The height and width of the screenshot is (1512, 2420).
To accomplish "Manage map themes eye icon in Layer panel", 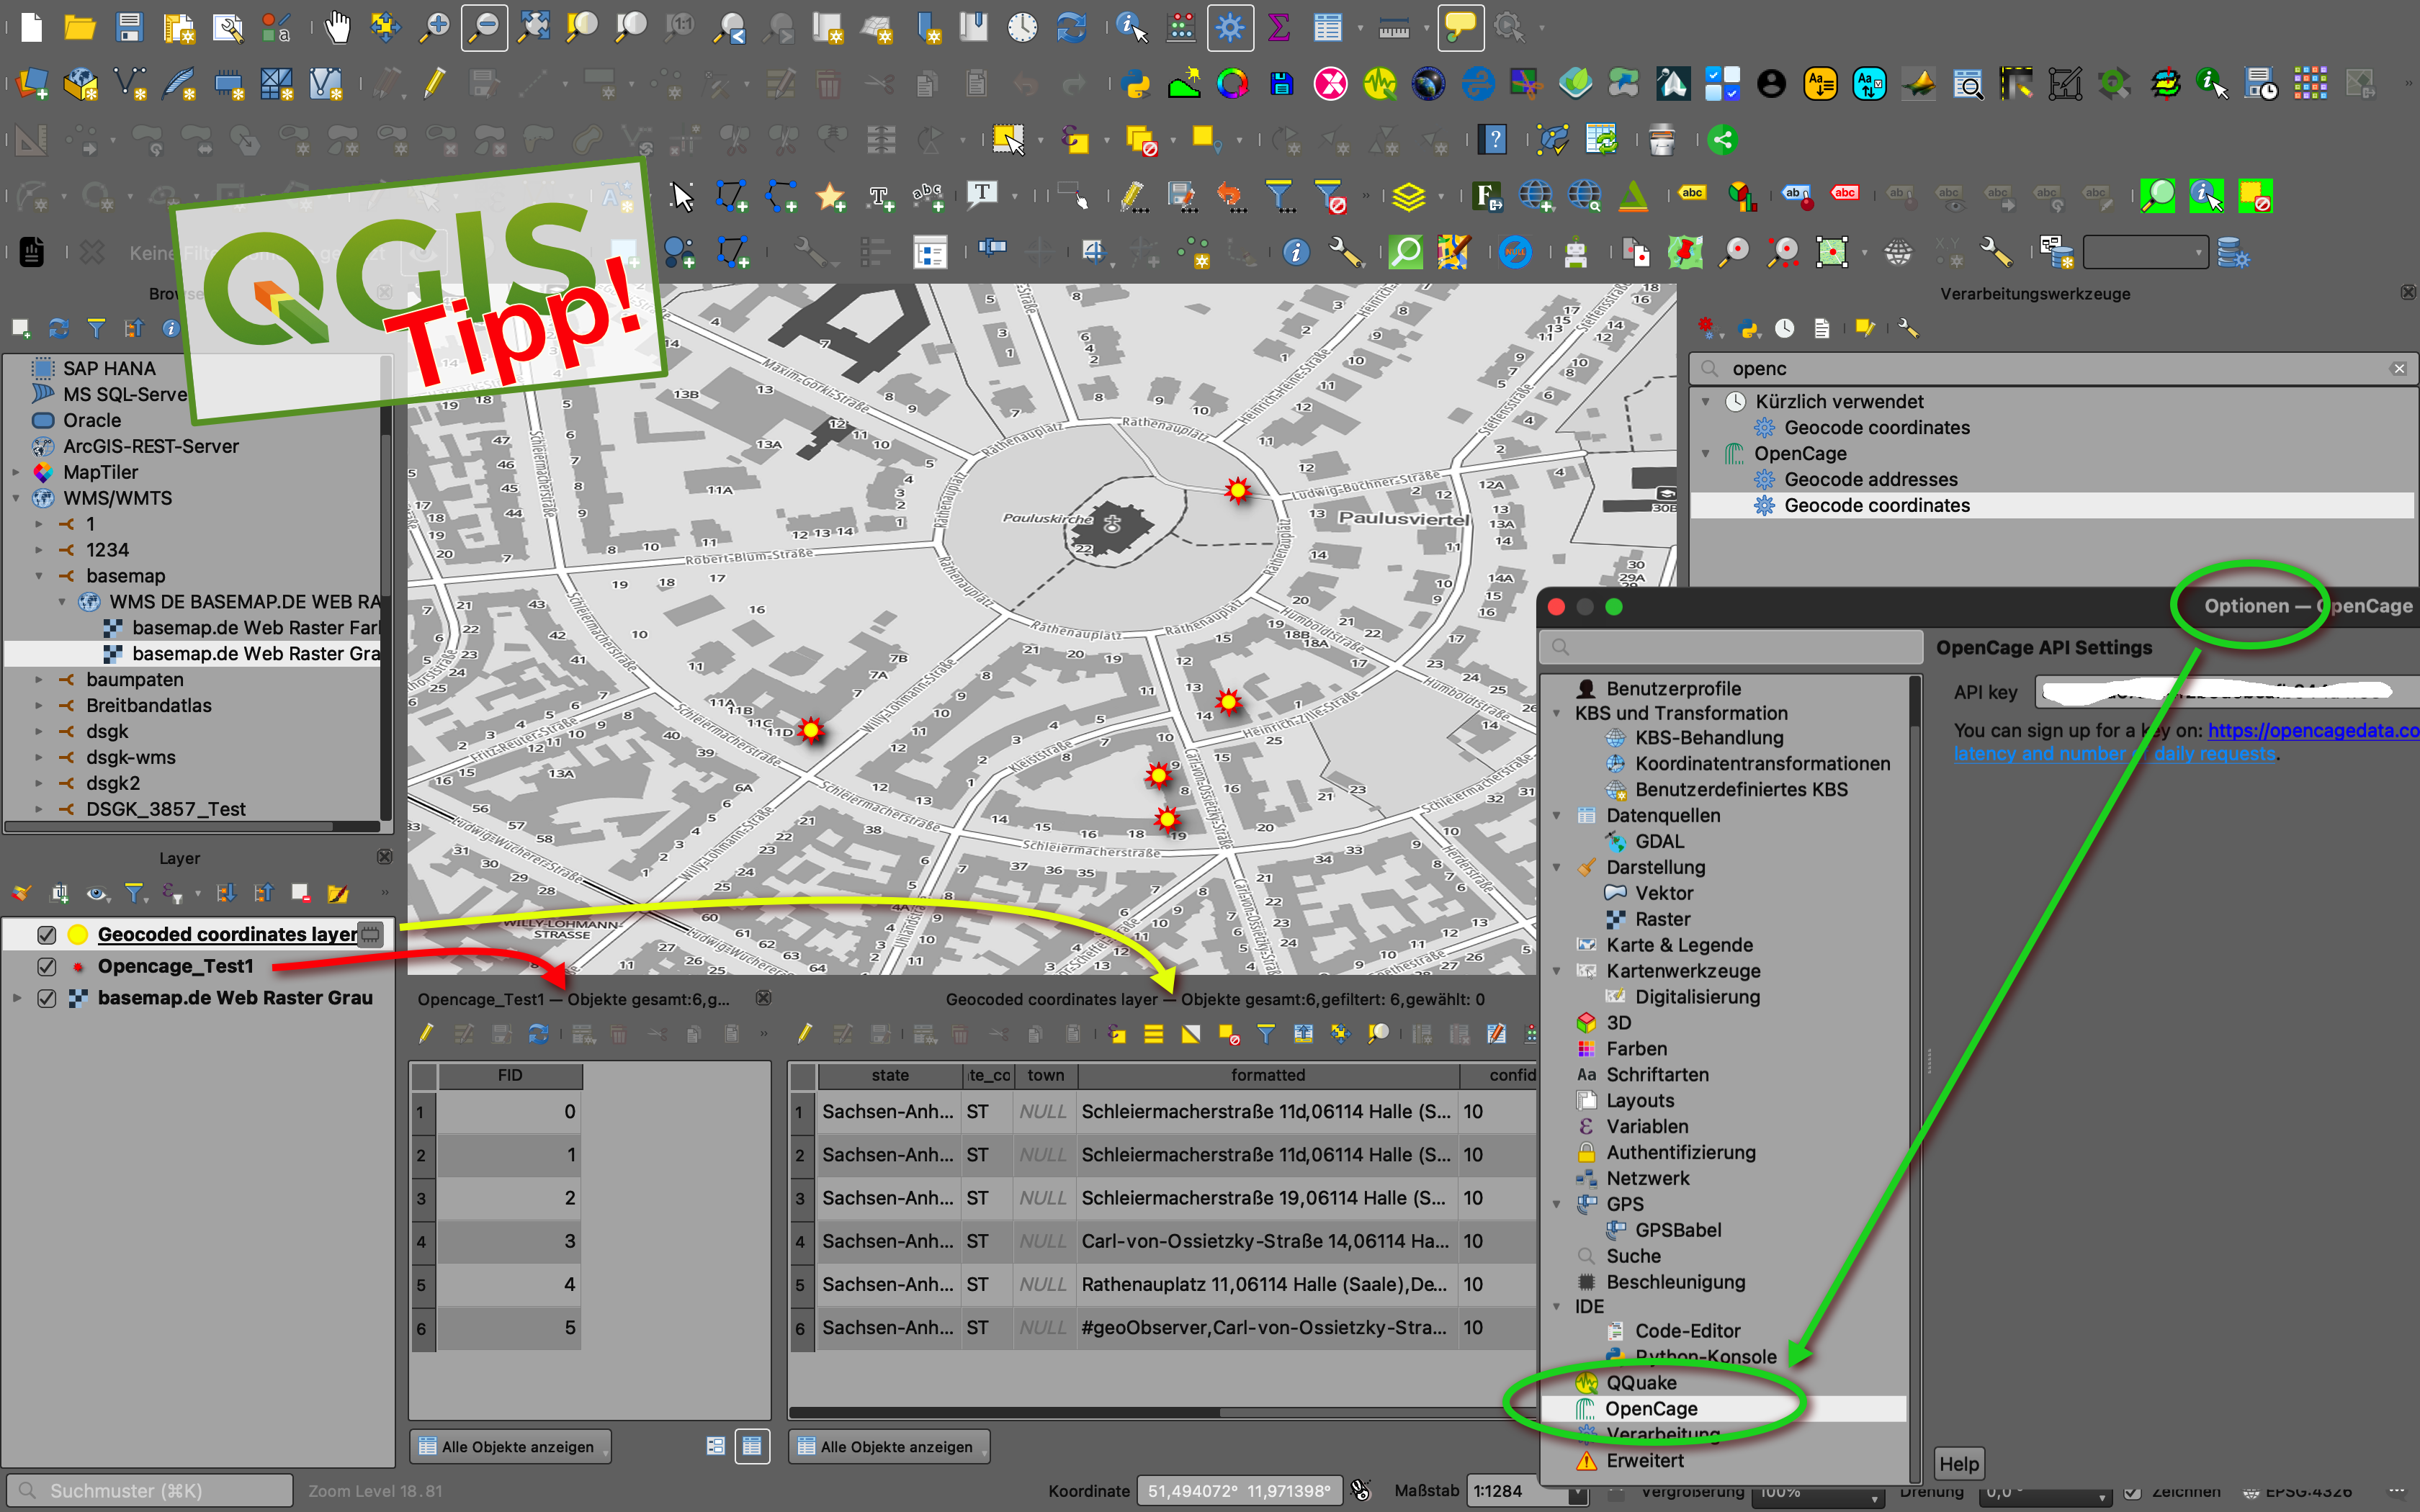I will (97, 892).
